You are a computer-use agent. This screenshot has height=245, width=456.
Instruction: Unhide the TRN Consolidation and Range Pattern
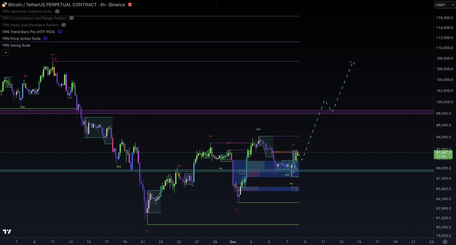coord(71,18)
